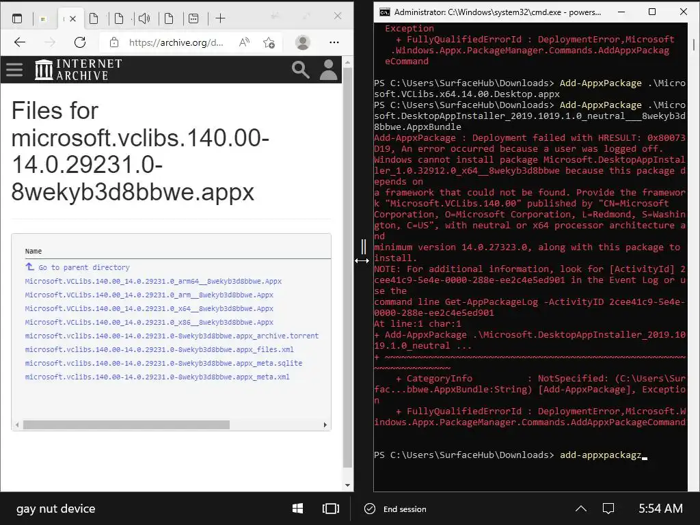Switch to the tab with the window-dots favicon
700x525 pixels.
[193, 18]
